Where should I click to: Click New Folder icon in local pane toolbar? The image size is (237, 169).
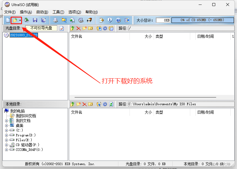pos(78,104)
